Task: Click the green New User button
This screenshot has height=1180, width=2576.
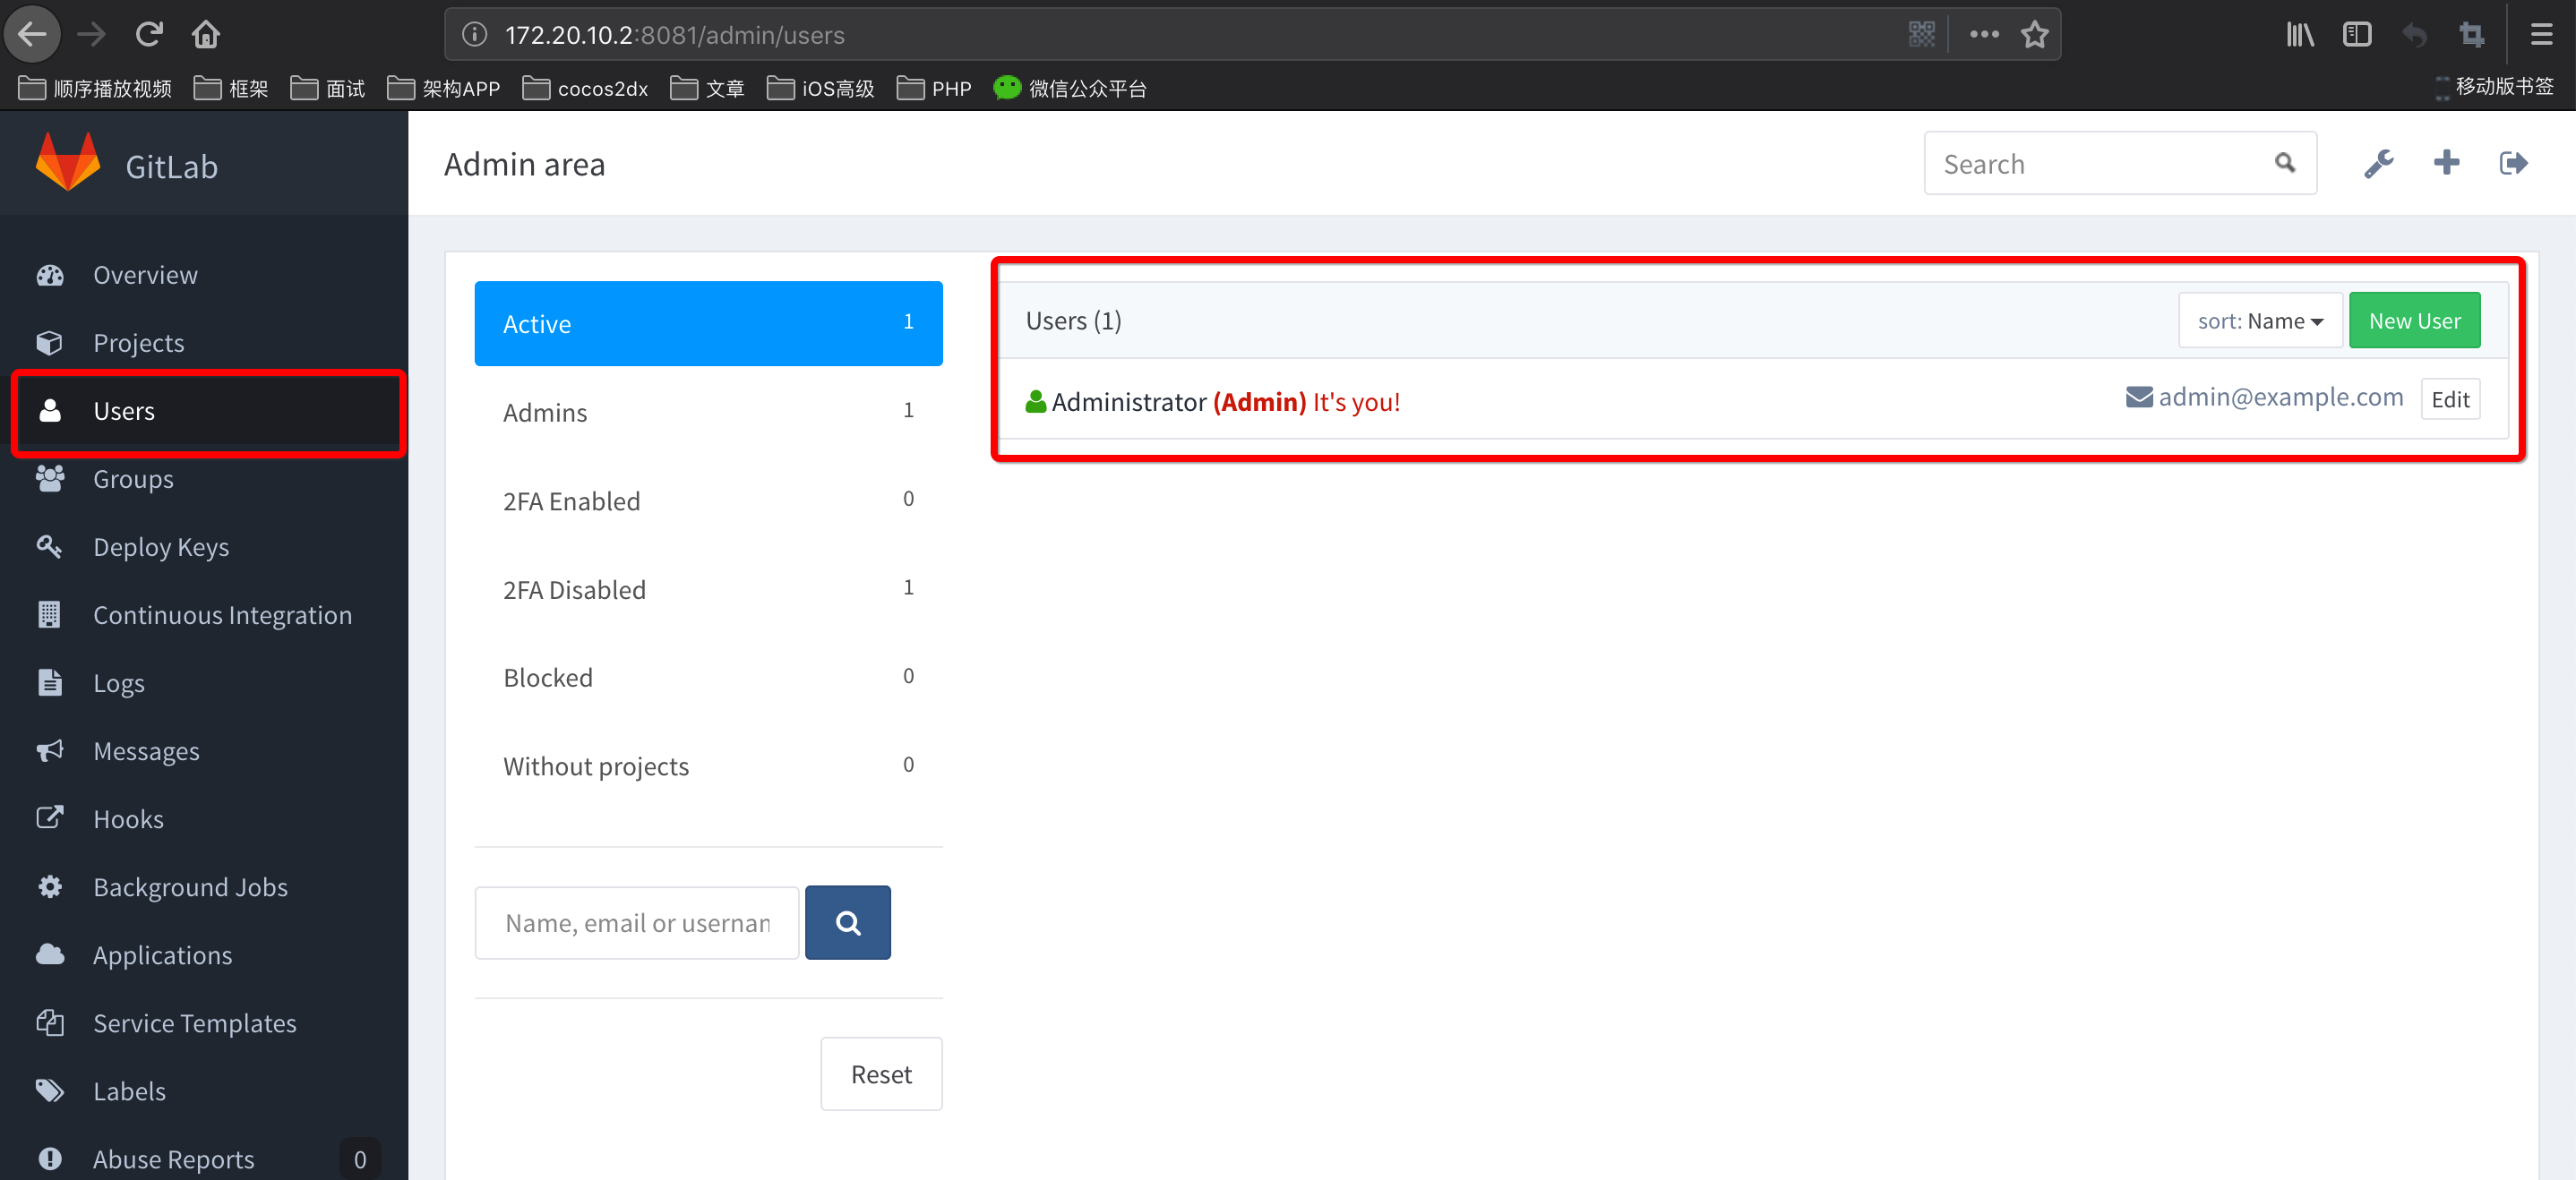Action: (2413, 321)
